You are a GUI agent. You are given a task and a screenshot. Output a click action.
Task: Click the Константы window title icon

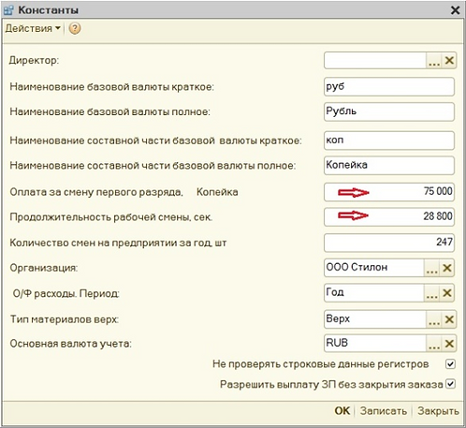[x=8, y=10]
